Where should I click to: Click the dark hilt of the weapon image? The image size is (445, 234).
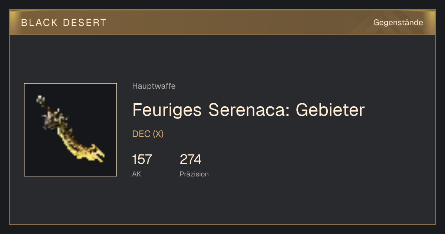pyautogui.click(x=50, y=113)
